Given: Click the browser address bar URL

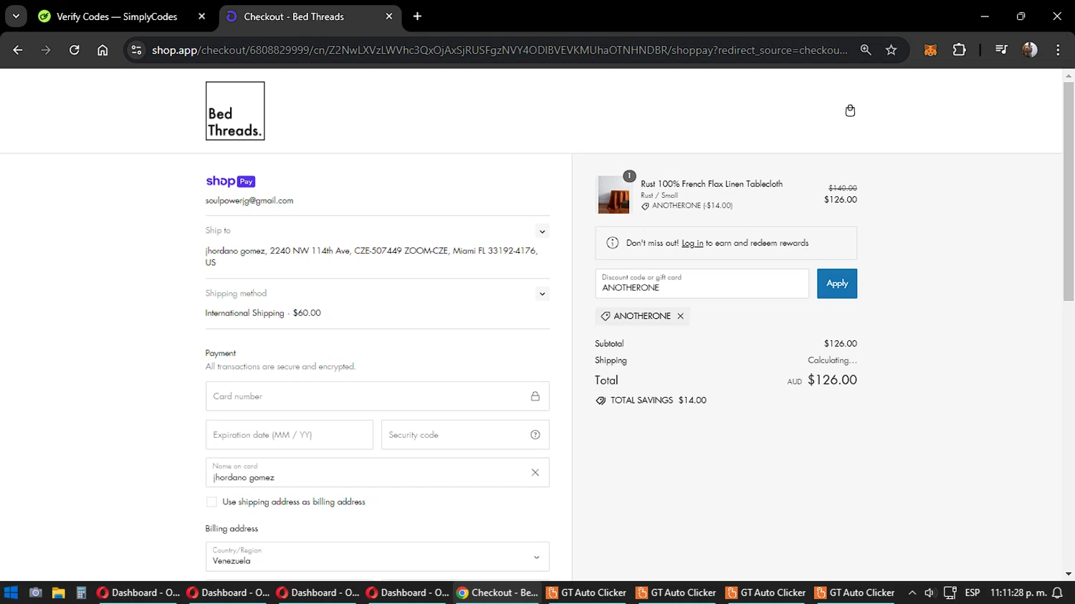Looking at the screenshot, I should click(x=500, y=50).
